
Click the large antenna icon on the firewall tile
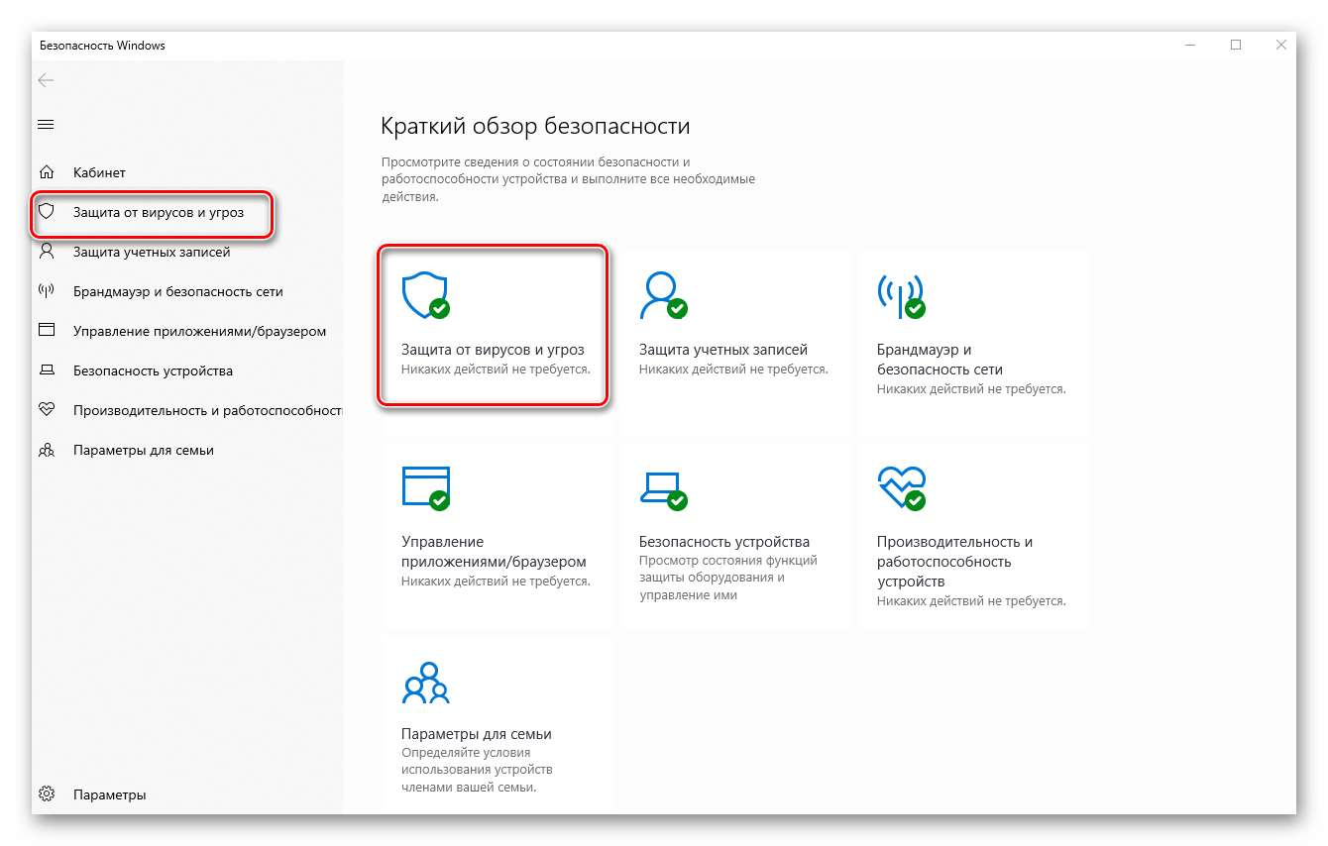[x=900, y=296]
